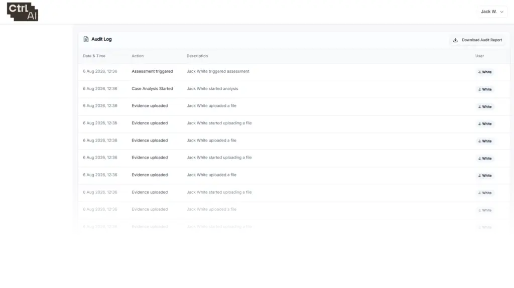Click J. White badge on Assessment triggered row

(485, 72)
